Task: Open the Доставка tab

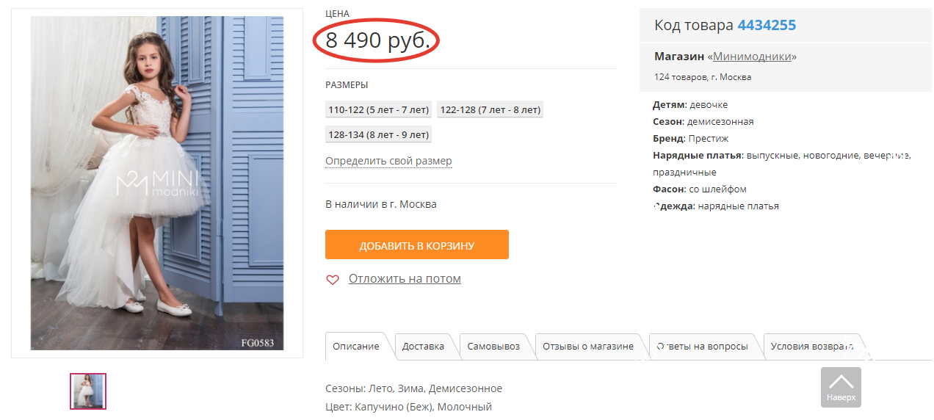Action: [x=423, y=347]
